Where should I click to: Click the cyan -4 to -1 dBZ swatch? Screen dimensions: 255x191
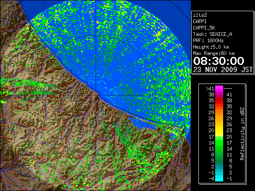click(219, 179)
